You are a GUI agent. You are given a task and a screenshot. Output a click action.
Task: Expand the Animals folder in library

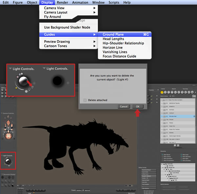point(162,110)
